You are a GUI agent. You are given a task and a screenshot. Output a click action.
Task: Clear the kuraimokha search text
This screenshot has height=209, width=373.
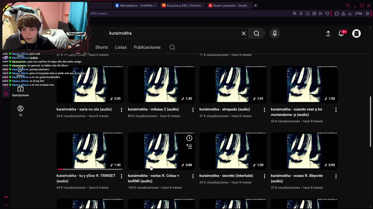[x=244, y=33]
